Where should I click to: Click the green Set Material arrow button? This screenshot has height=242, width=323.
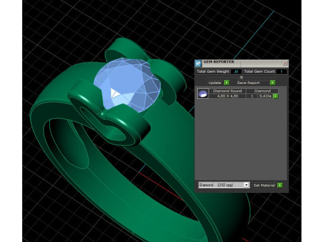(280, 186)
